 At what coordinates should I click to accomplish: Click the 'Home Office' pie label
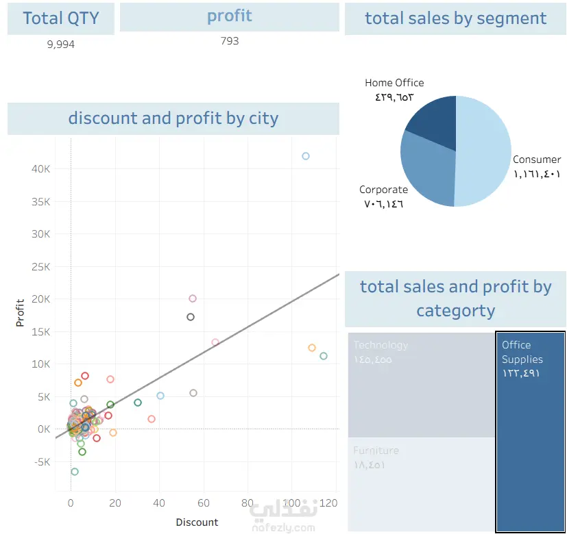[x=394, y=83]
